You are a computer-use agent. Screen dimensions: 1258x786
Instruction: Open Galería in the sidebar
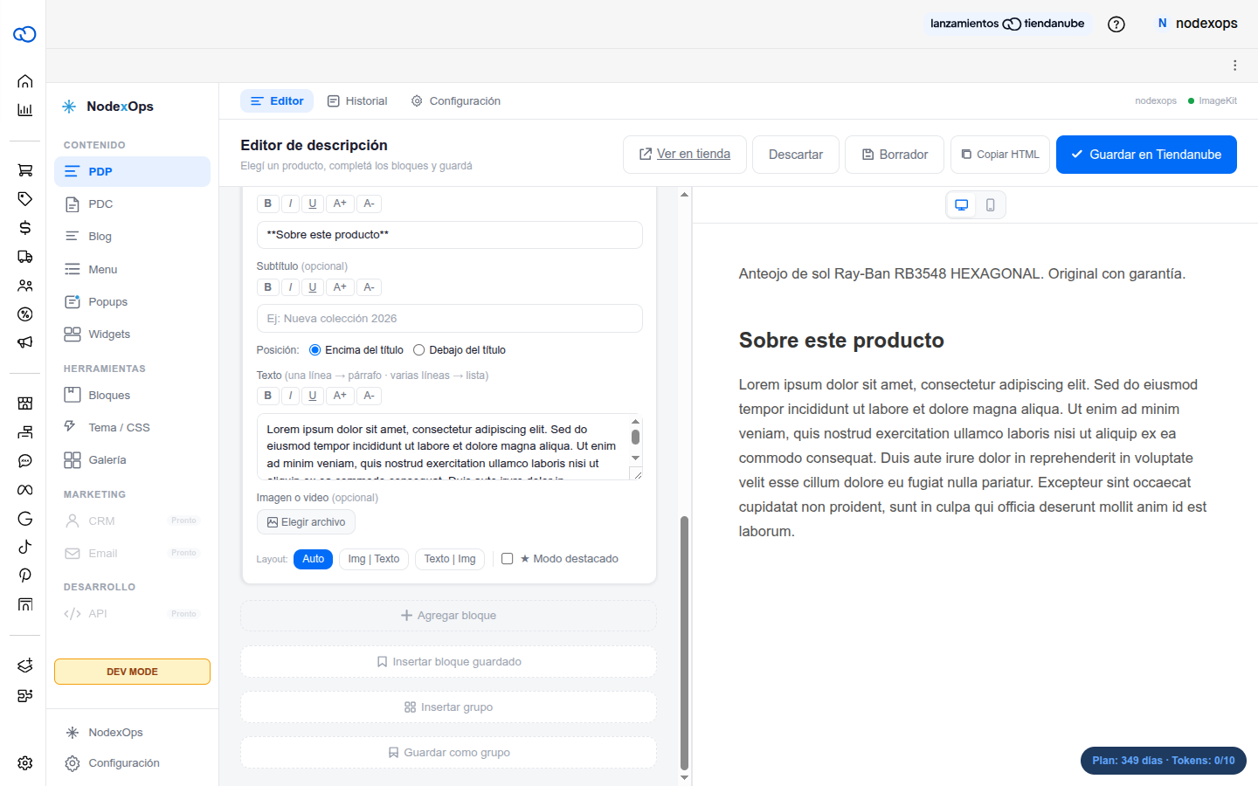tap(132, 460)
